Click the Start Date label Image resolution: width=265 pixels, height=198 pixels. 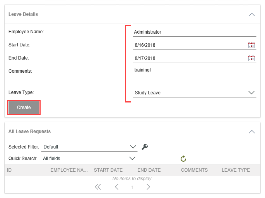click(x=19, y=45)
